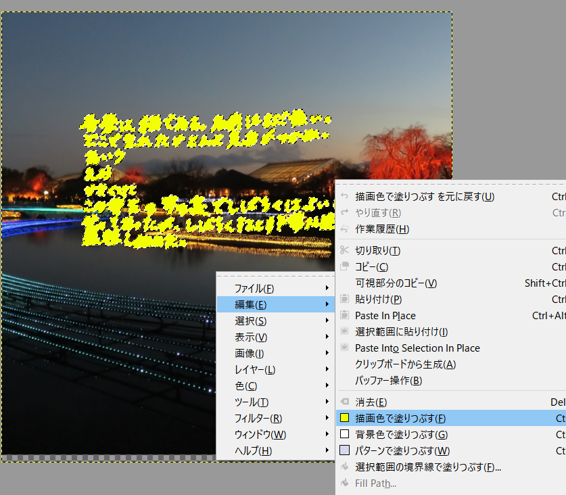Select 可視部分のコピー(V)

[x=451, y=283]
